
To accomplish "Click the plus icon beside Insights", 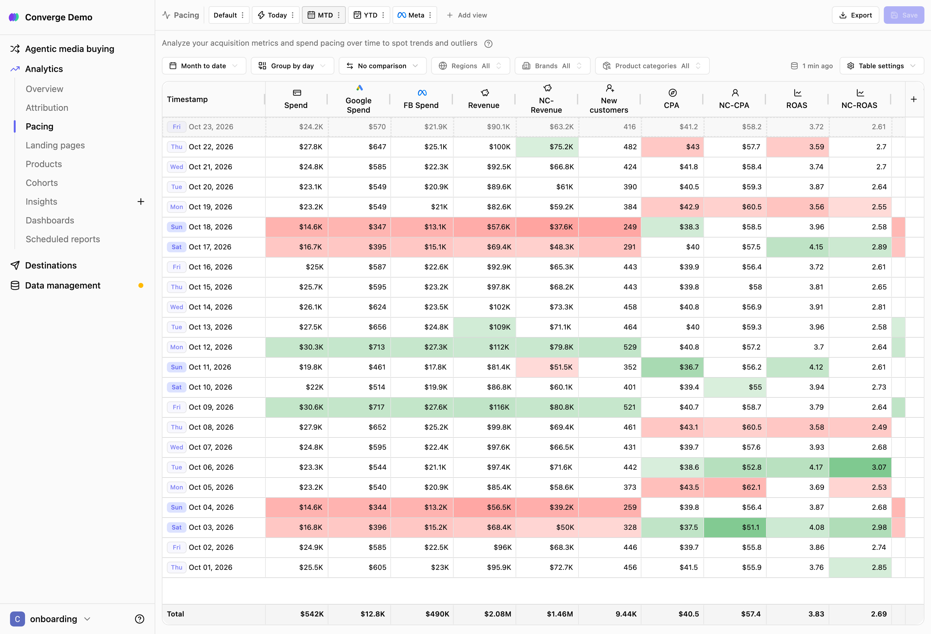I will tap(141, 202).
